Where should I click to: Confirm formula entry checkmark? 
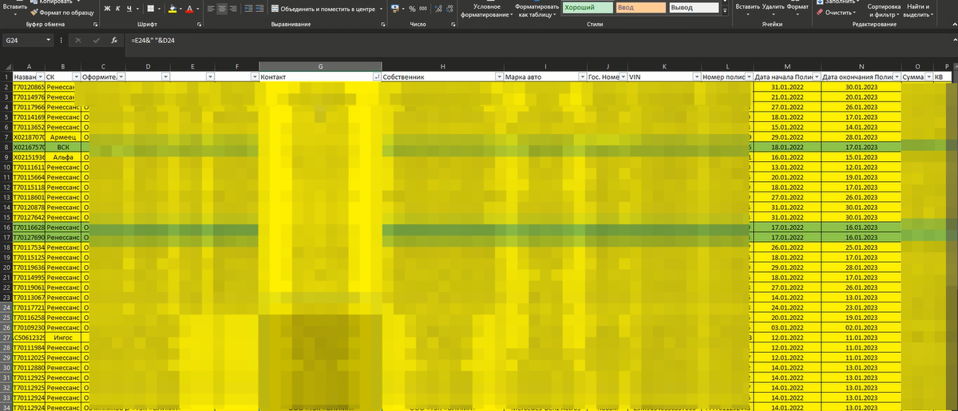coord(96,40)
